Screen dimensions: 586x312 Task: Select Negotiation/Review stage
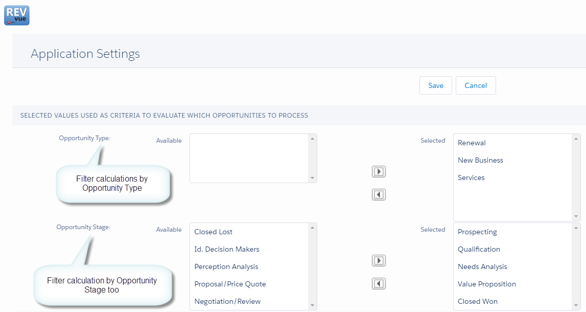tap(227, 302)
